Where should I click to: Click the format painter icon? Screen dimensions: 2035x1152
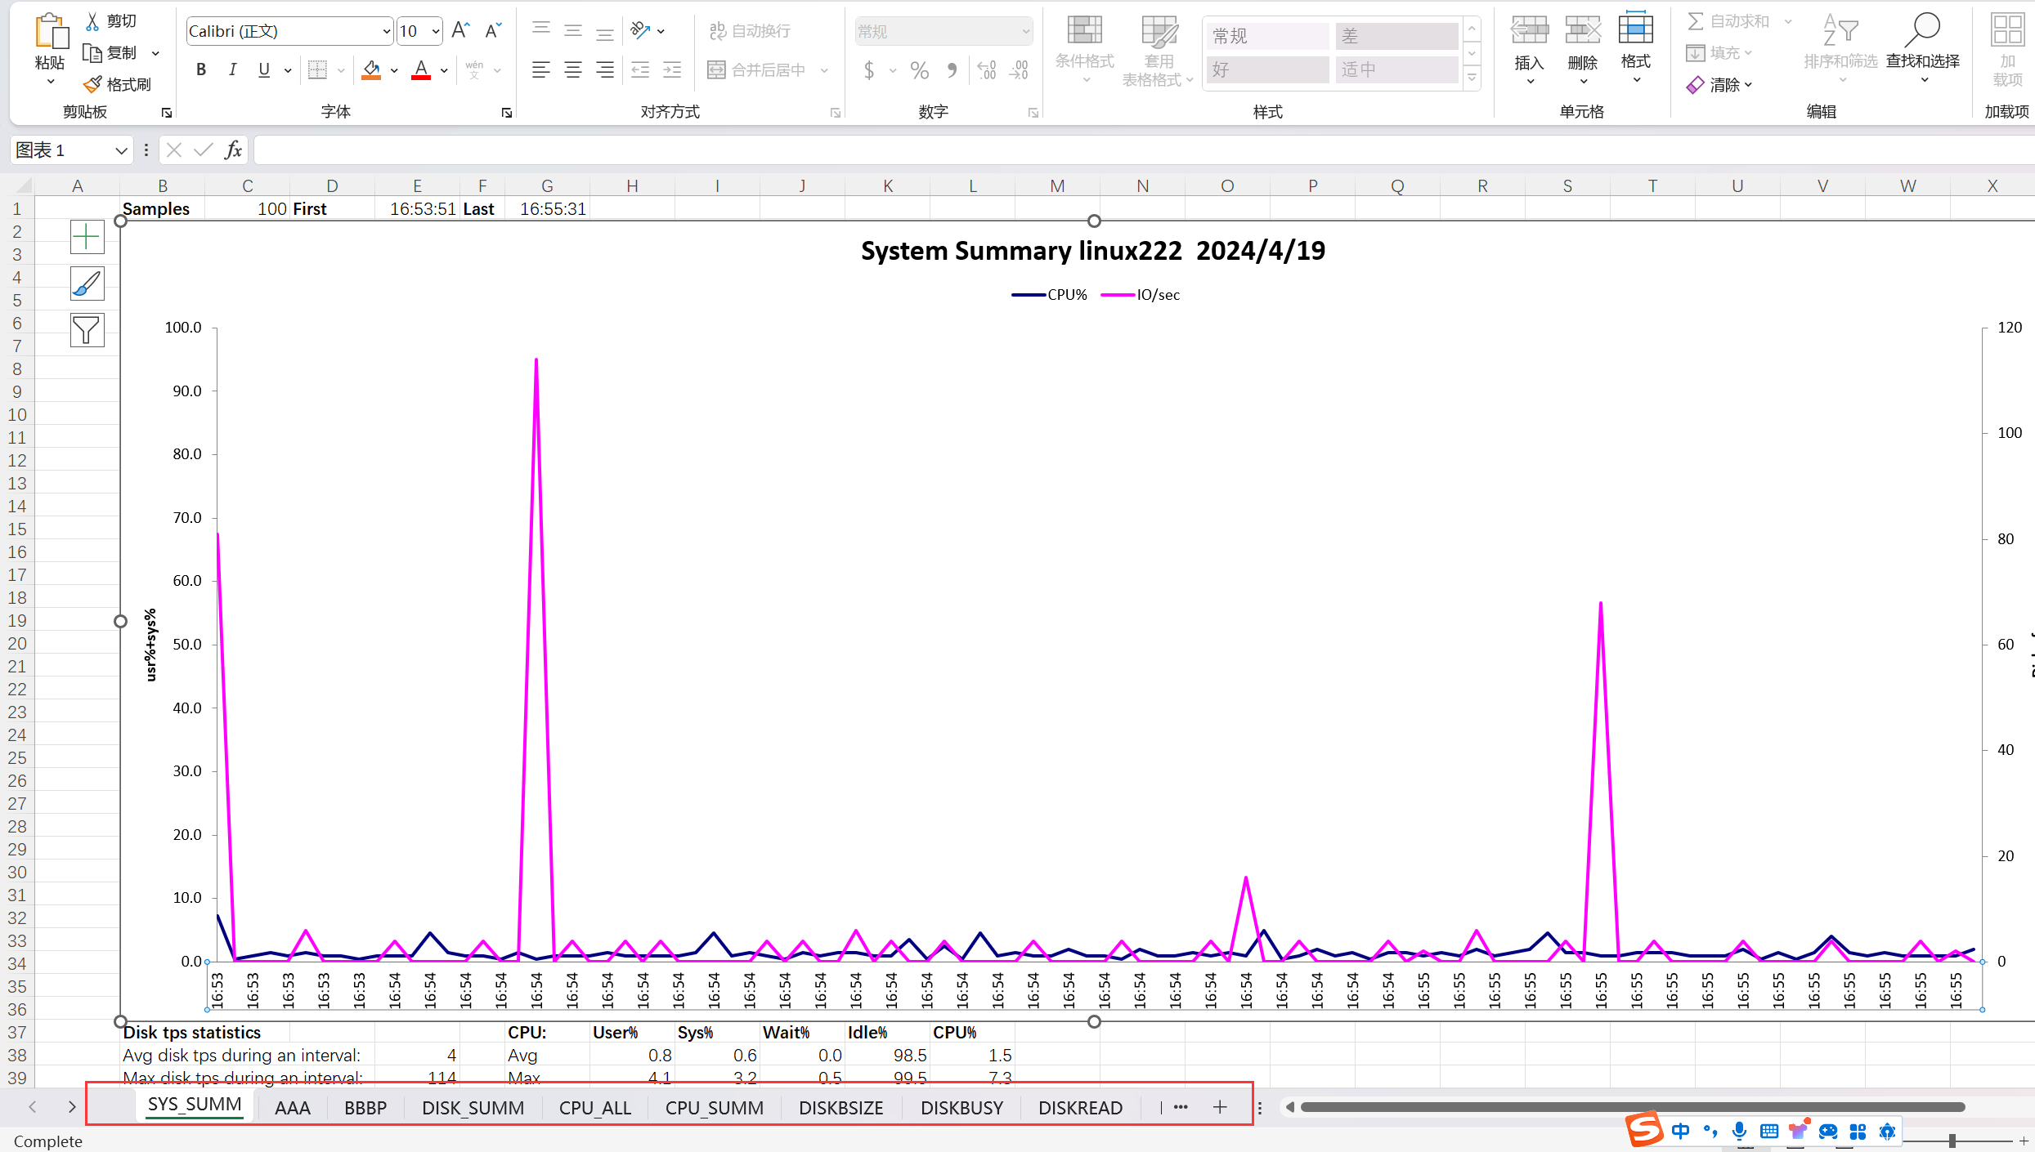click(93, 84)
